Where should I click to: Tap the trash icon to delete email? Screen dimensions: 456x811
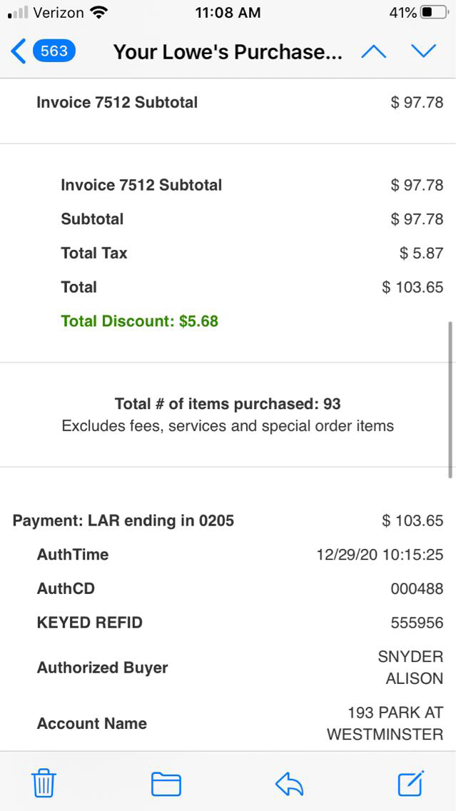click(x=44, y=784)
